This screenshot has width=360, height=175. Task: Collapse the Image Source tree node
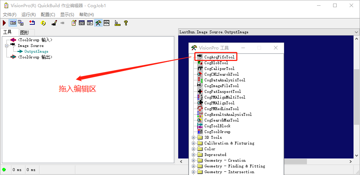coord(6,46)
